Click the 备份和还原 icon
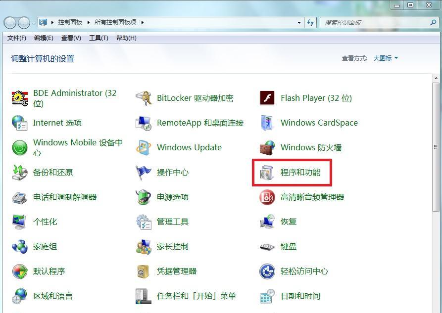 pyautogui.click(x=20, y=172)
